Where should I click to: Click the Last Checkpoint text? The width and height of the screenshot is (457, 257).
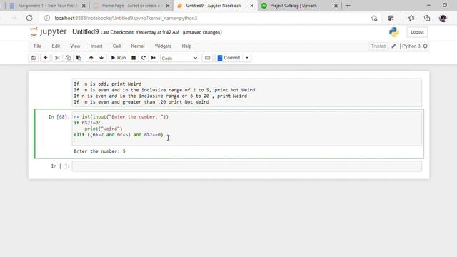pos(140,32)
